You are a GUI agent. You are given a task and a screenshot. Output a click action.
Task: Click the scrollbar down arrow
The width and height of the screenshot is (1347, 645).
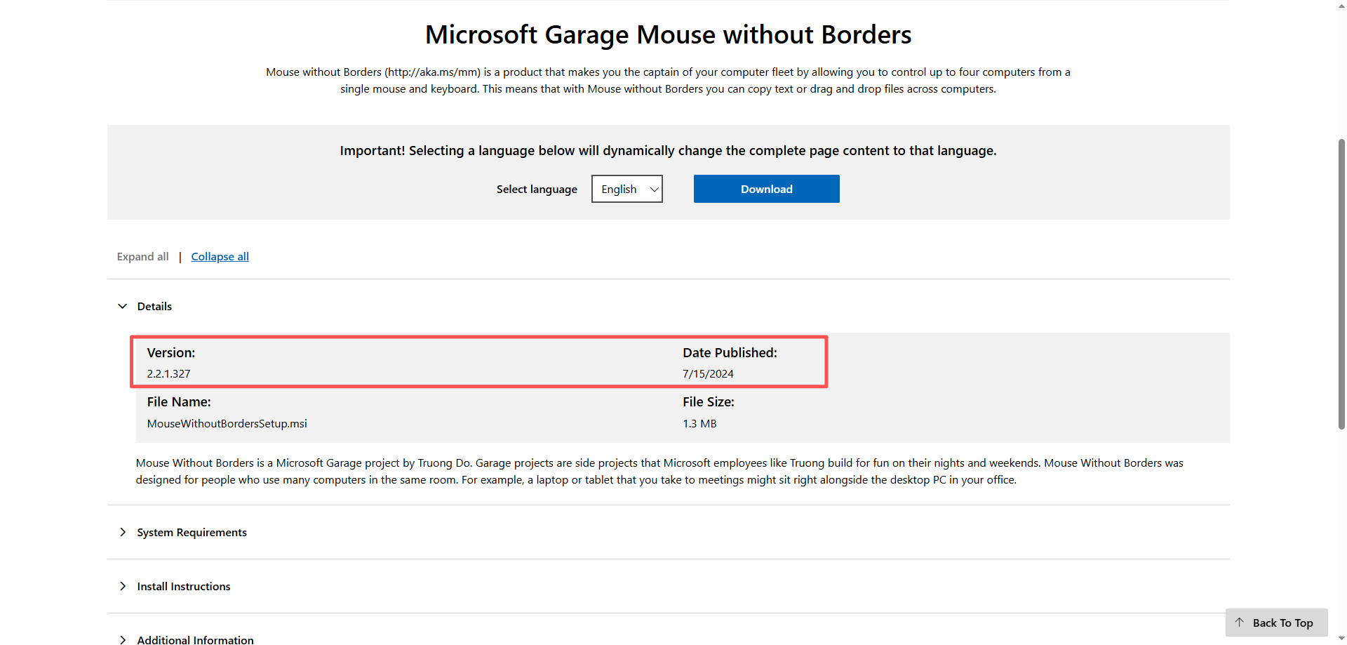tap(1341, 639)
